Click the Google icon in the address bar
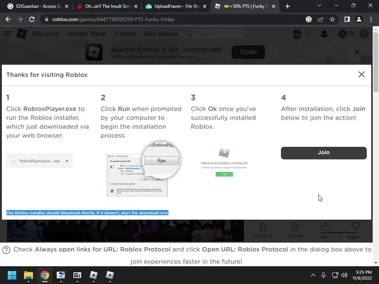 [x=309, y=19]
